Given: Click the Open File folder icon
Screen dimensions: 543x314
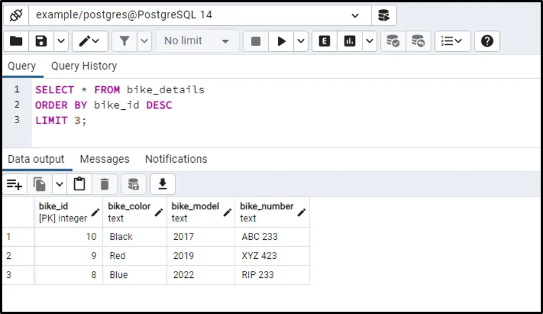Looking at the screenshot, I should [16, 41].
